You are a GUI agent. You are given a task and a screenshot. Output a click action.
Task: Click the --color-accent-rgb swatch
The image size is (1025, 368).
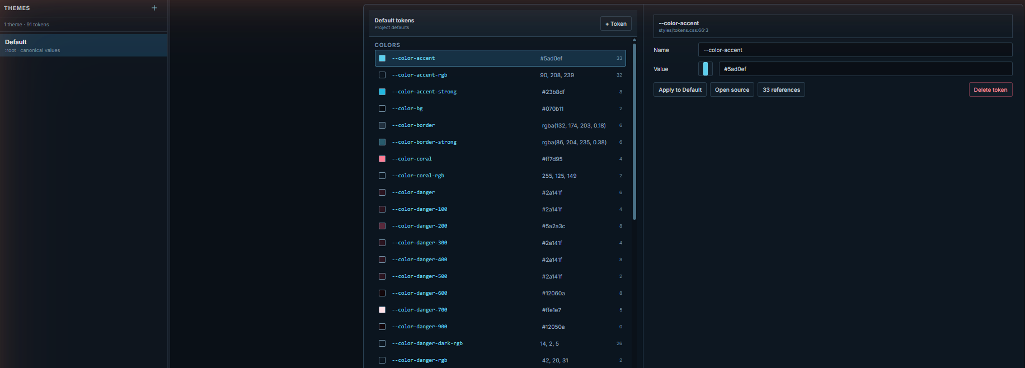pyautogui.click(x=382, y=75)
